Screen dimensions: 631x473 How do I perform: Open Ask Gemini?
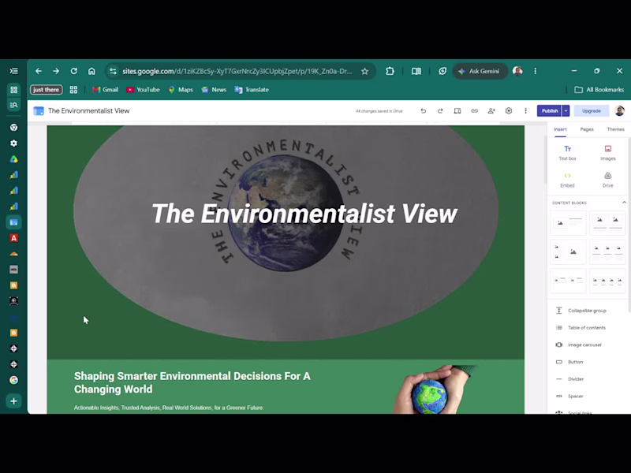click(480, 71)
